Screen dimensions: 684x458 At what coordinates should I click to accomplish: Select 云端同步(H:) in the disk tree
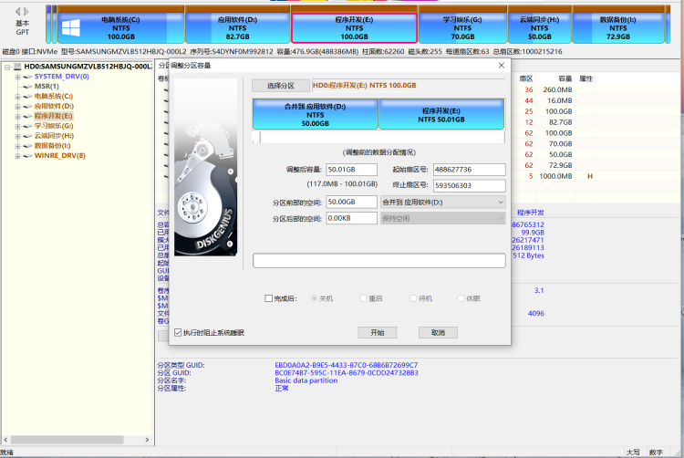coord(54,136)
